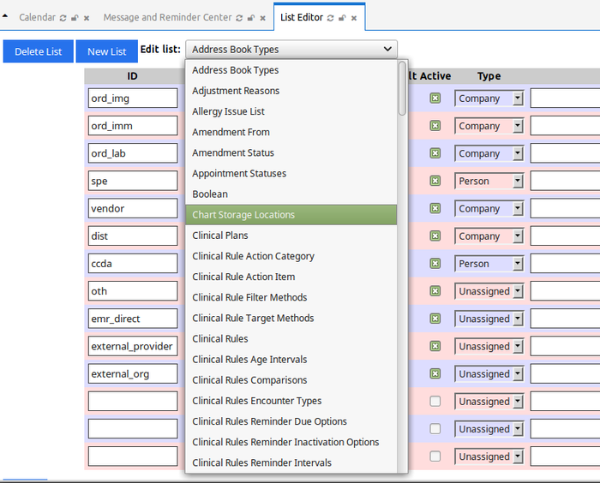Uncheck Active for the ccda row
600x483 pixels.
(435, 264)
